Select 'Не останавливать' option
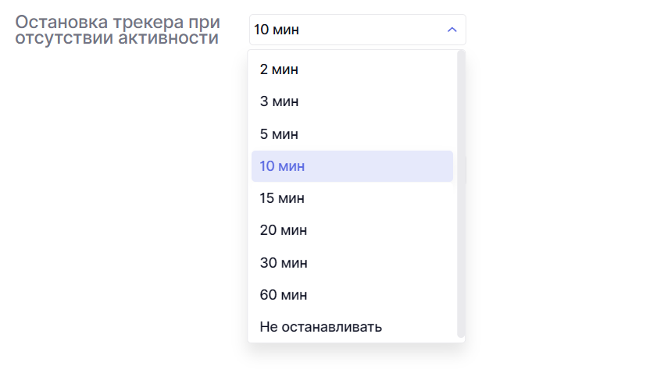The image size is (664, 380). coord(352,327)
